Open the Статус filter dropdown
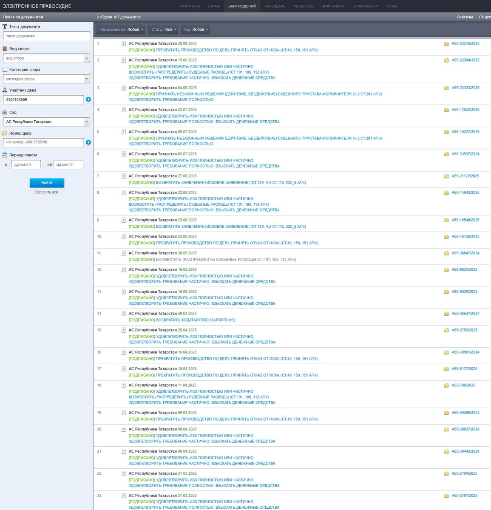Screen dimensions: 491x510 click(164, 30)
